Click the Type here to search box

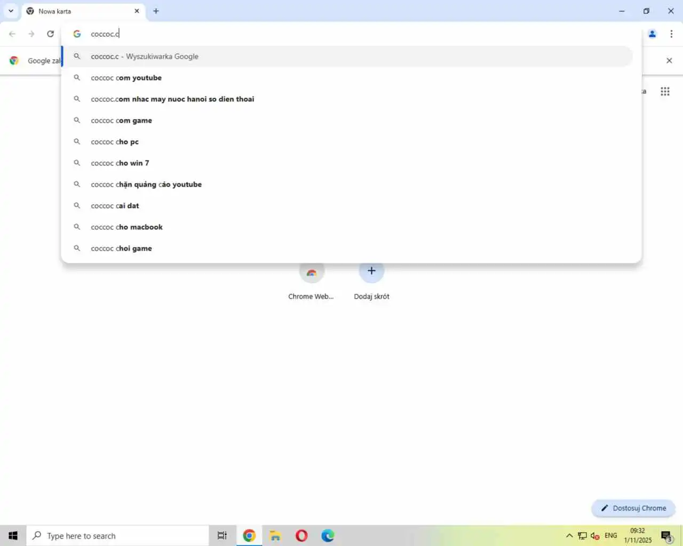[117, 535]
